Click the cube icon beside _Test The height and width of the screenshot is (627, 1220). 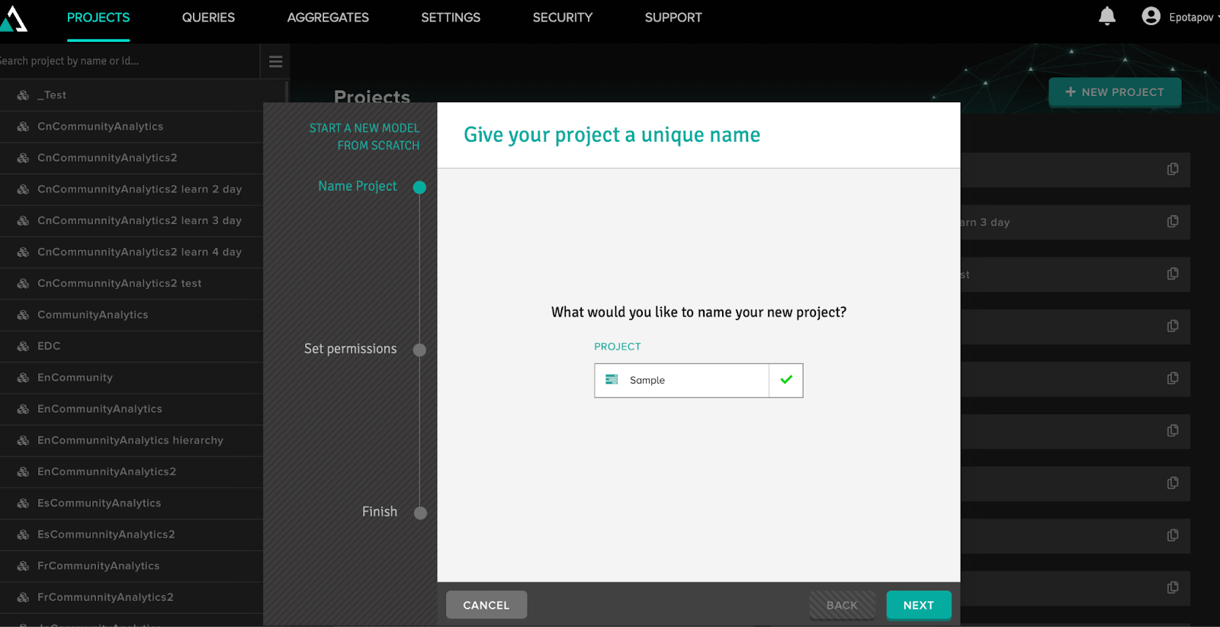tap(24, 95)
